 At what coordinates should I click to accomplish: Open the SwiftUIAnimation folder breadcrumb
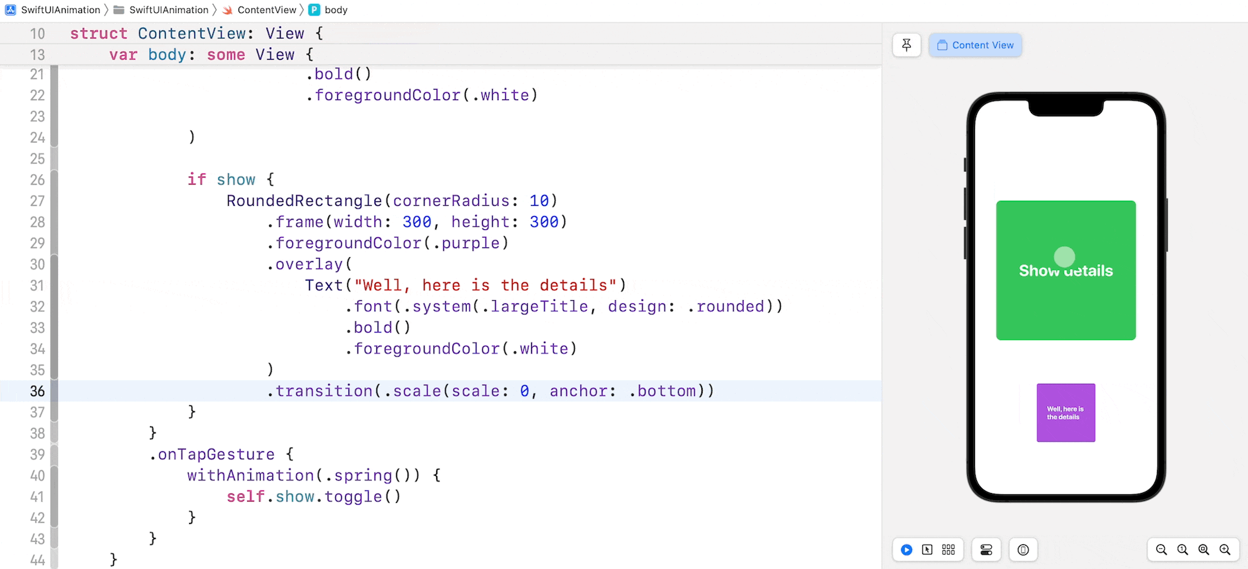[168, 10]
